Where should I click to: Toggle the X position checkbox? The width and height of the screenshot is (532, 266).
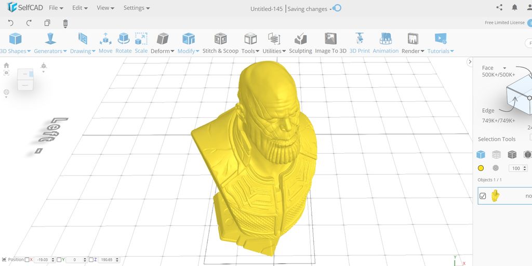coord(27,259)
